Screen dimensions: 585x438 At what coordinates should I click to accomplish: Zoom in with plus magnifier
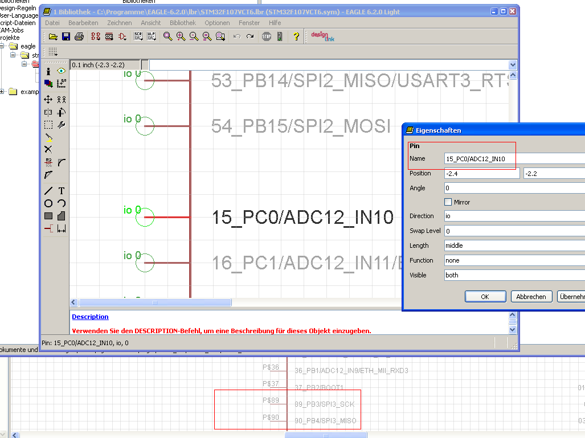pyautogui.click(x=181, y=36)
